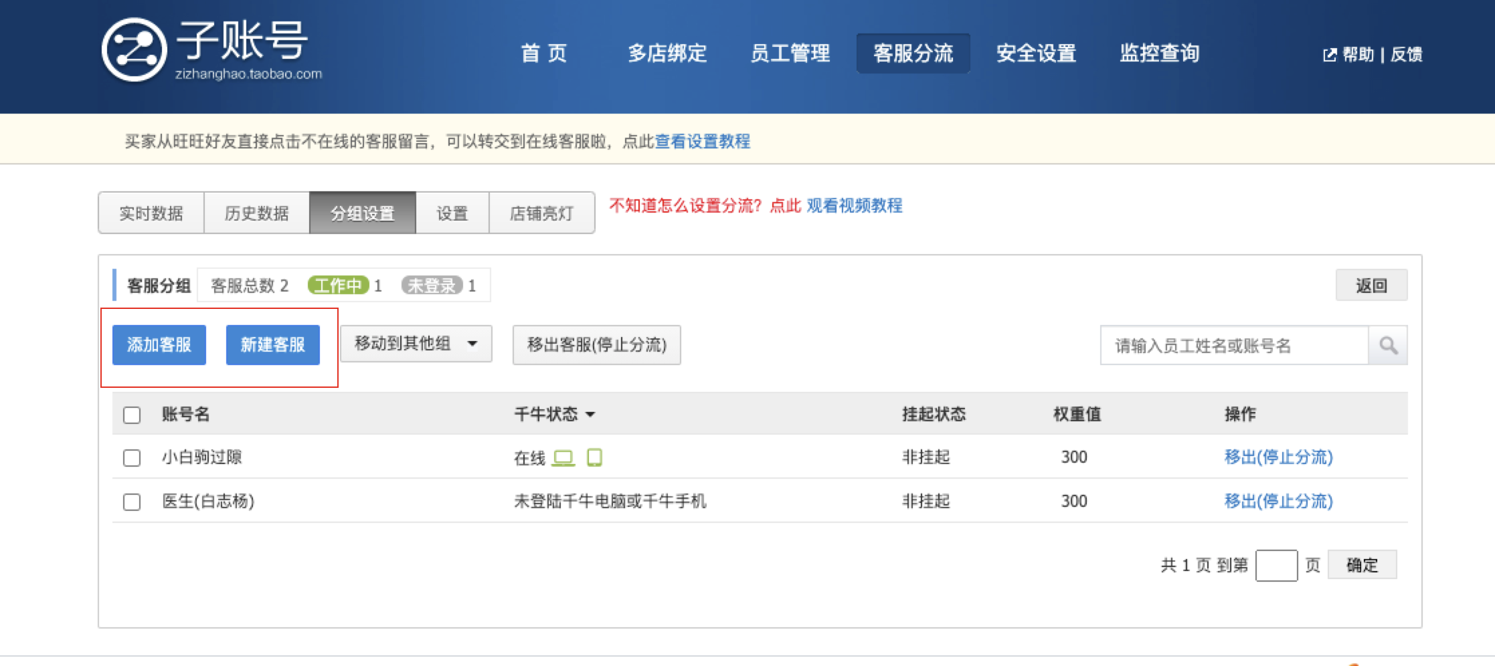The width and height of the screenshot is (1495, 666).
Task: Open the 客服分流 menu
Action: tap(913, 53)
